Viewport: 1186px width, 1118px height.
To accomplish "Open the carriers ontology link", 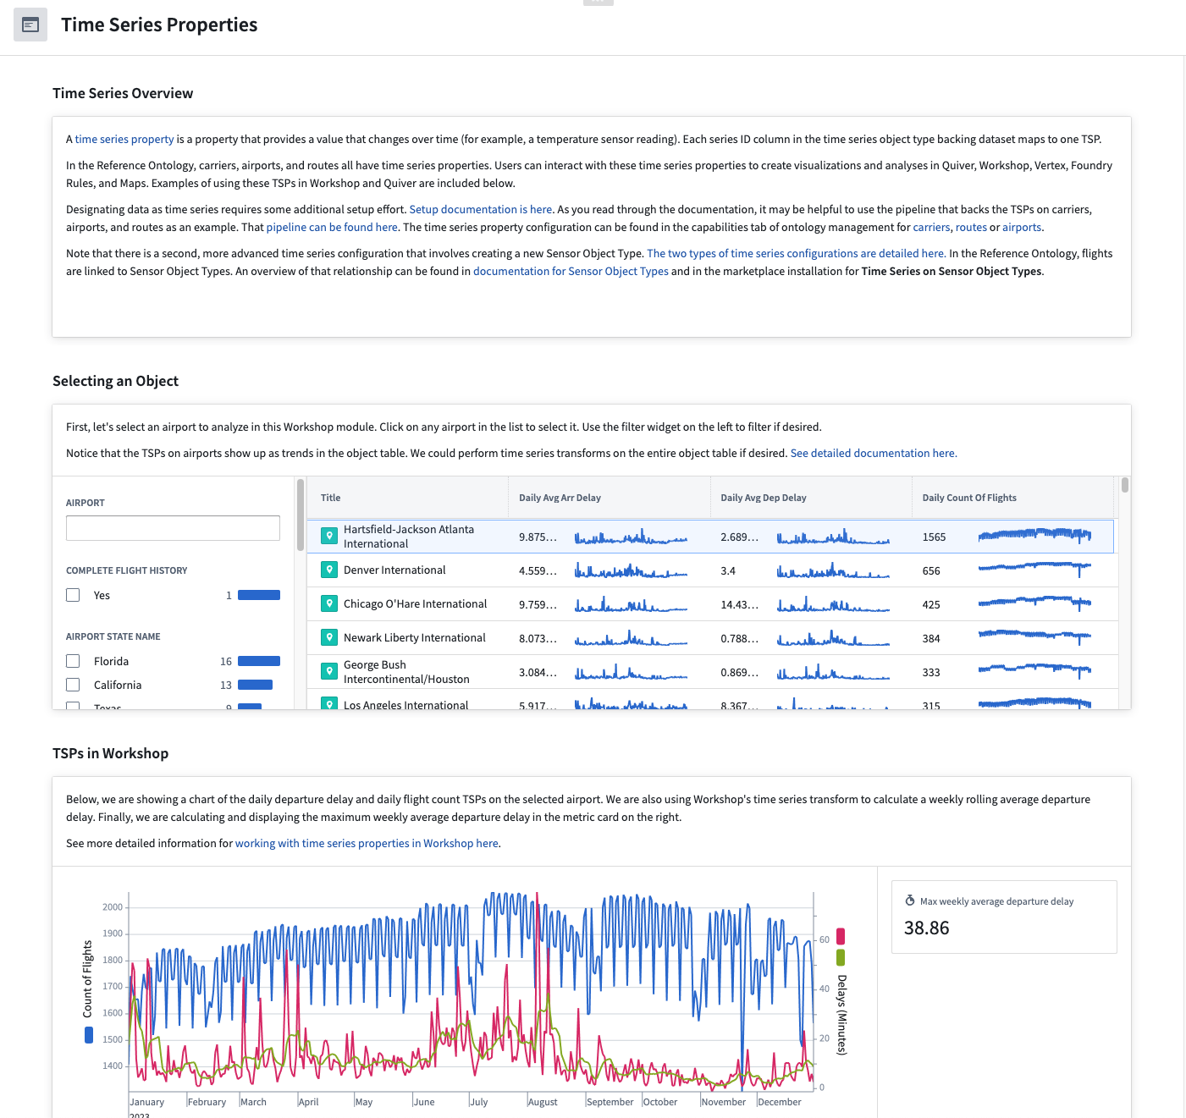I will 931,227.
